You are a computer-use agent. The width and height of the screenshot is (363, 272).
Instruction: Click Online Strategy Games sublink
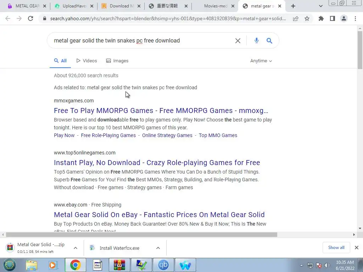[167, 135]
